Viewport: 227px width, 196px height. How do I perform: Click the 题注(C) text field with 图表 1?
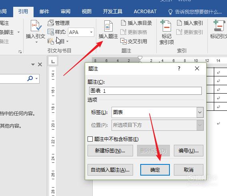point(145,91)
